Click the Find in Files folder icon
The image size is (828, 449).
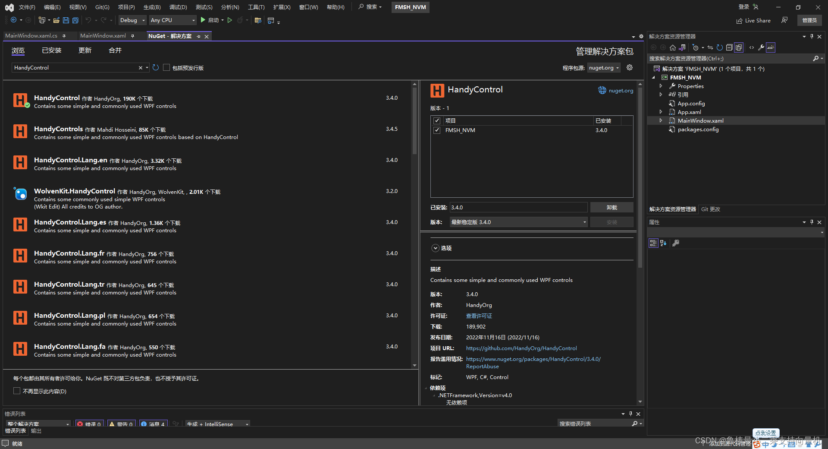point(258,20)
